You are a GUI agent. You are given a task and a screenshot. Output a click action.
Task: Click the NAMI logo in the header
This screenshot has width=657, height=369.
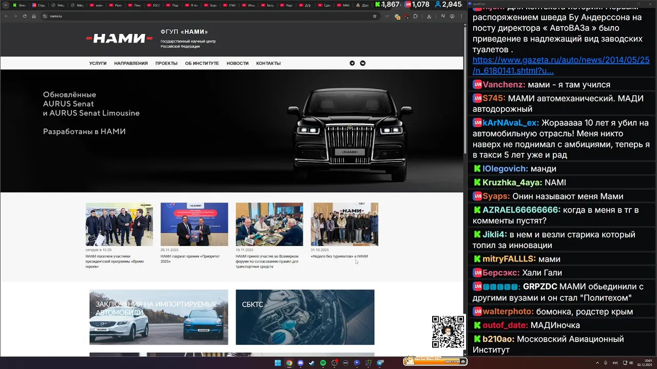[119, 38]
